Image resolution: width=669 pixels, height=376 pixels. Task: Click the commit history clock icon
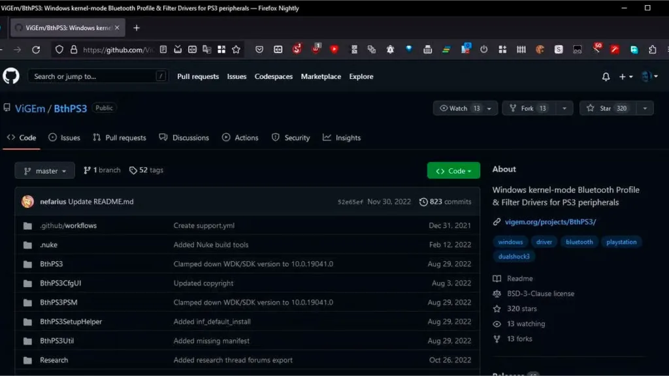423,202
